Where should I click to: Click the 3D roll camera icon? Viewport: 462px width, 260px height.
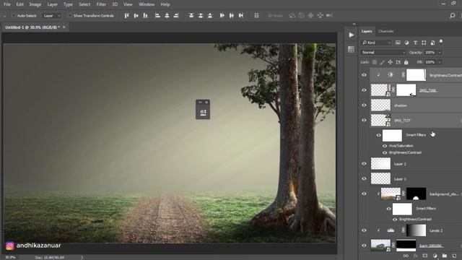point(302,16)
